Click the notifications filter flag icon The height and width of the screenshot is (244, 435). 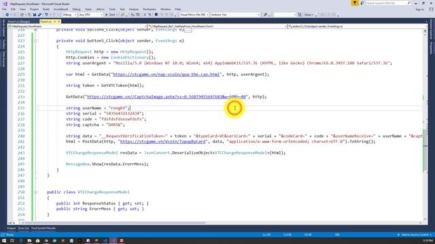(x=355, y=3)
